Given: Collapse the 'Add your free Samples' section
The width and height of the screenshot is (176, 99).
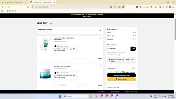Looking at the screenshot, I should (101, 31).
